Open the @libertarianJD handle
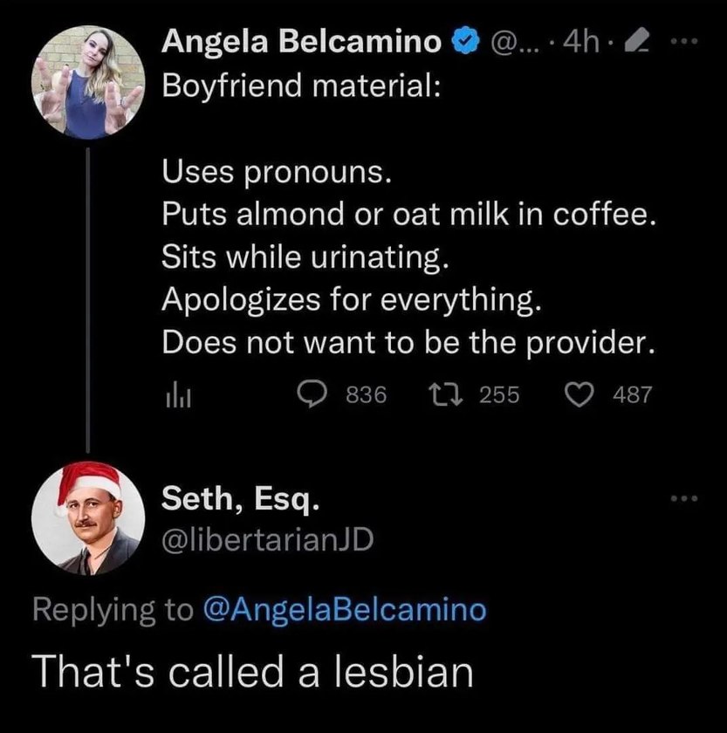The height and width of the screenshot is (733, 727). [267, 539]
